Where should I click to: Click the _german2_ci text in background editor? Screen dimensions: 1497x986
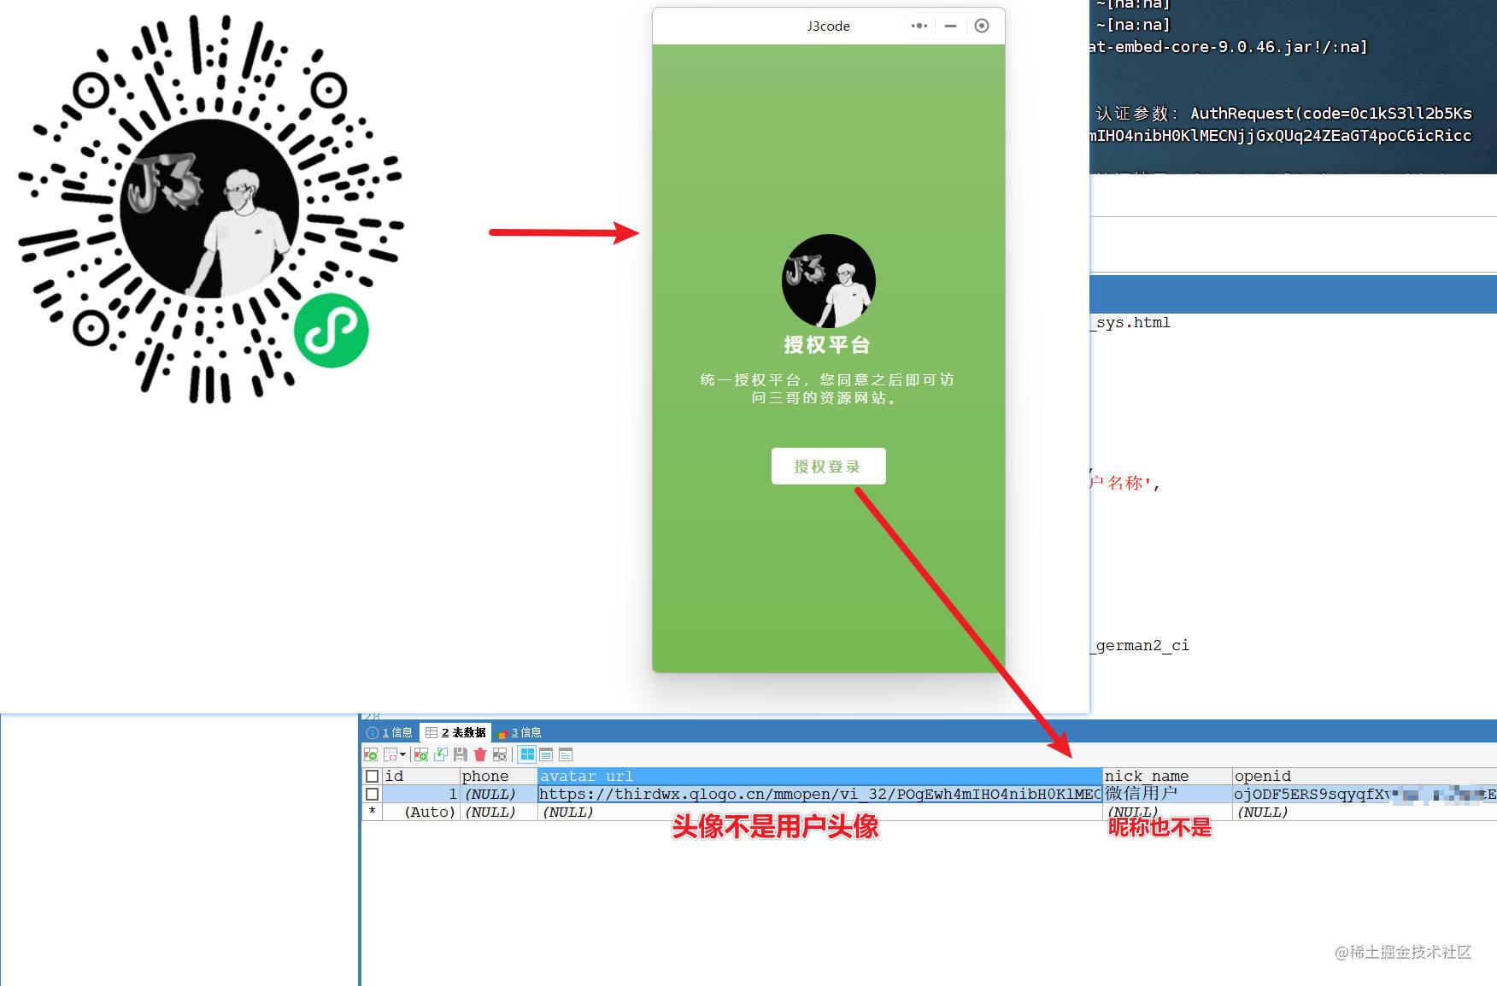click(x=1140, y=645)
